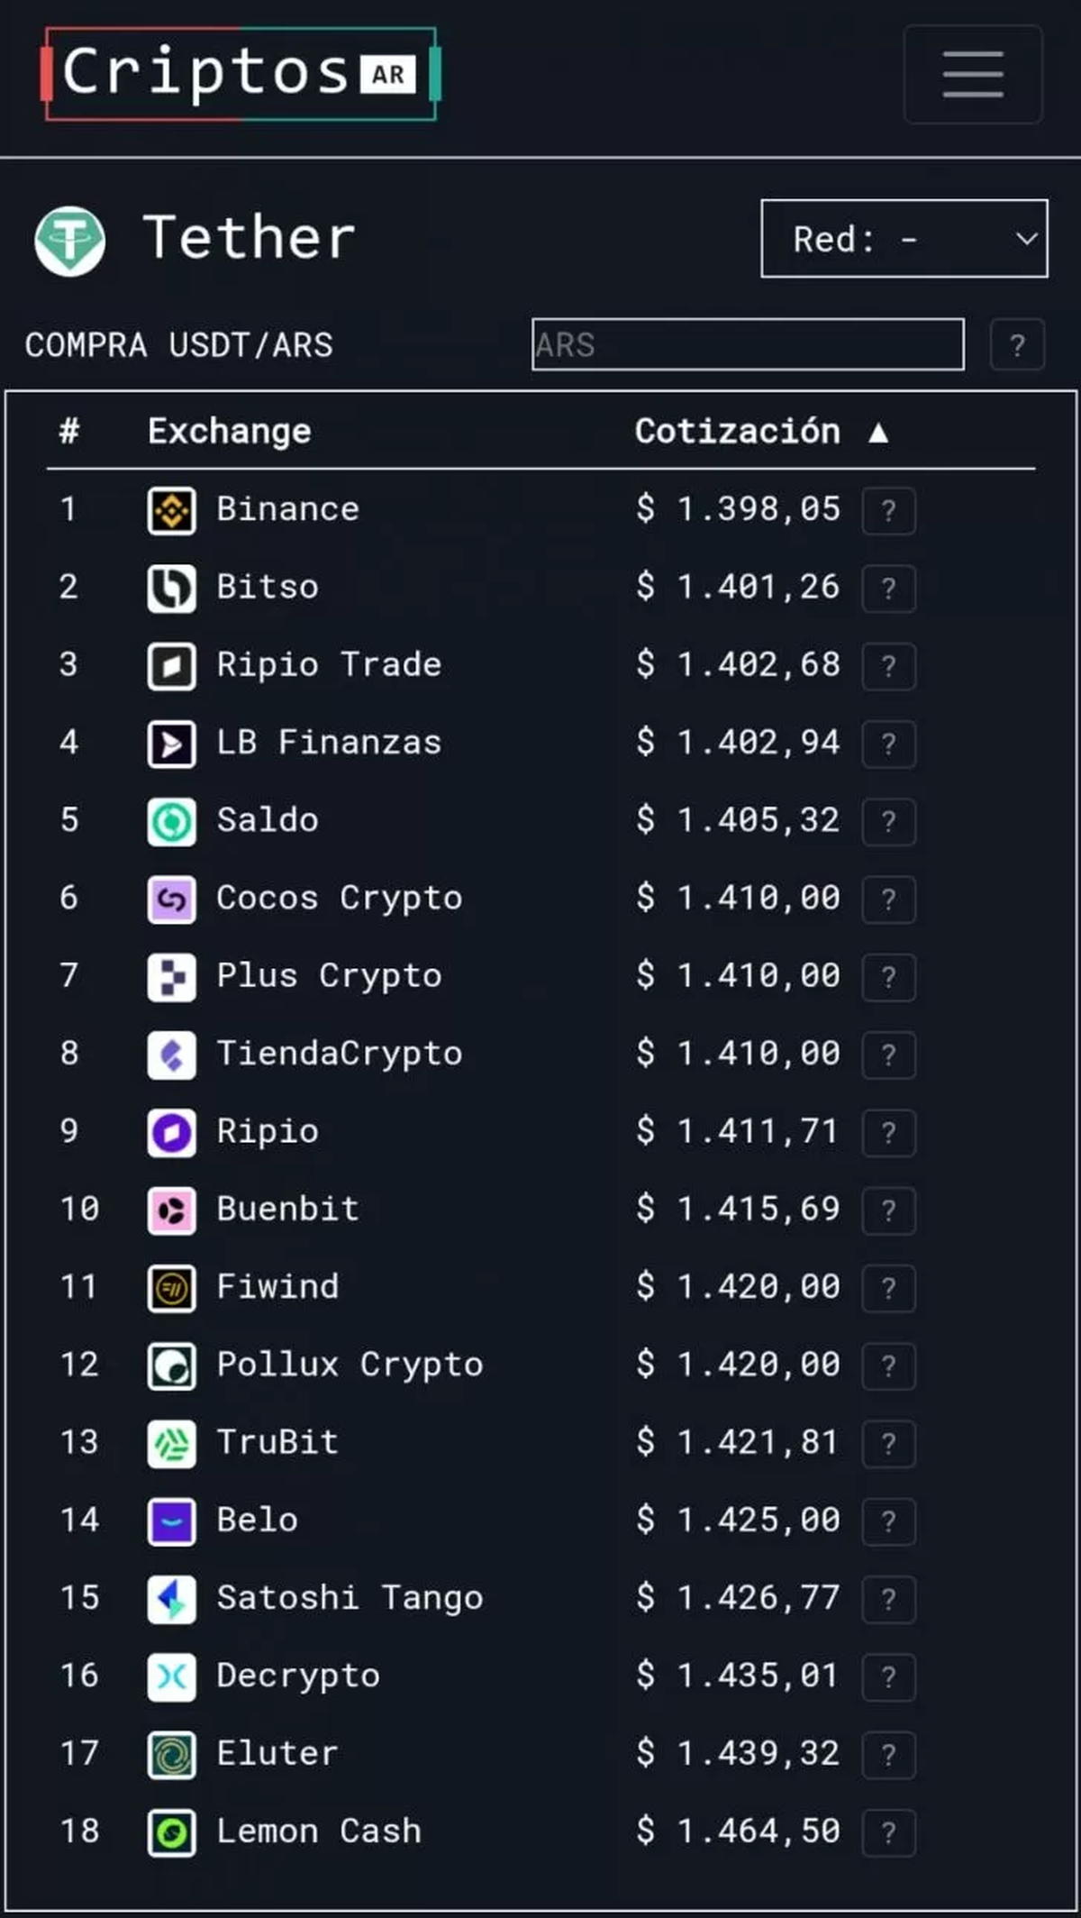1081x1918 pixels.
Task: Click the Fiwind logo icon
Action: 171,1287
